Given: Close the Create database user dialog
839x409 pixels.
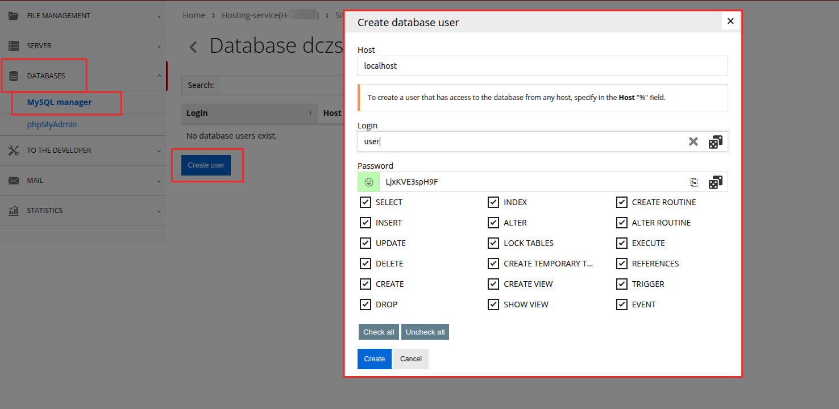Looking at the screenshot, I should coord(730,21).
